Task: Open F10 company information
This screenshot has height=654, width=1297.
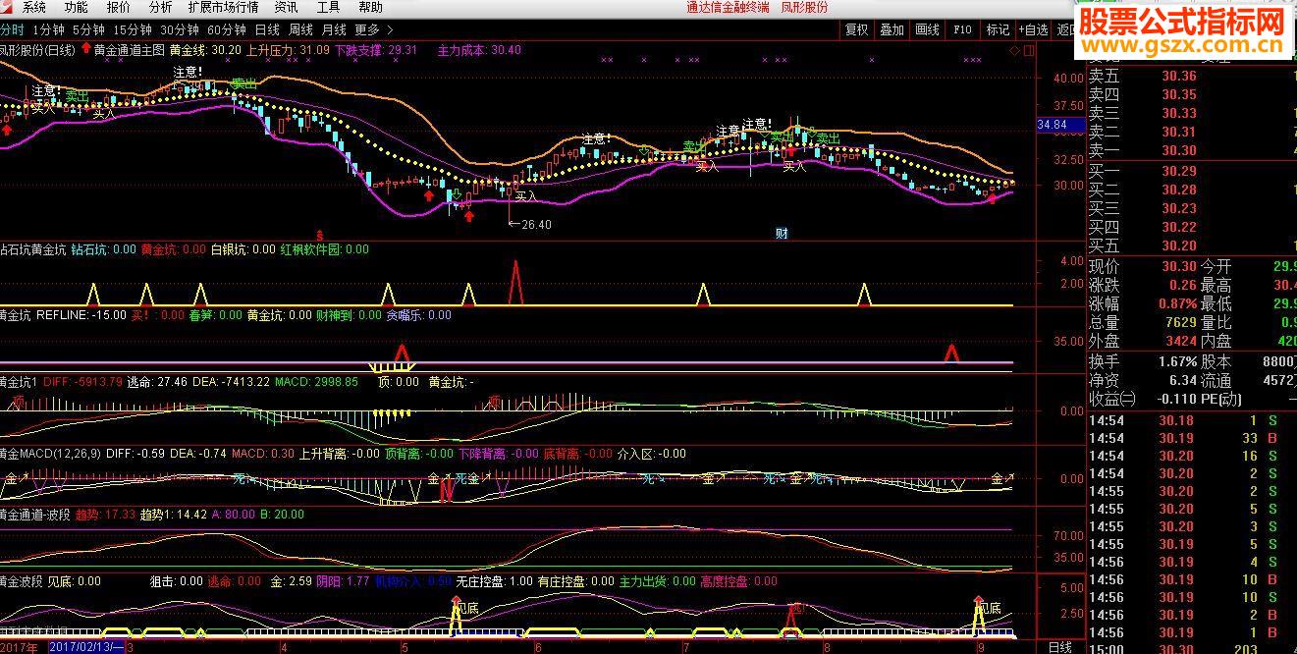Action: pos(962,29)
